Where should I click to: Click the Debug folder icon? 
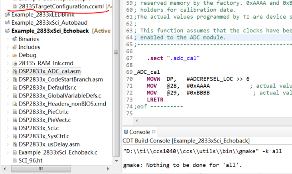point(15,55)
